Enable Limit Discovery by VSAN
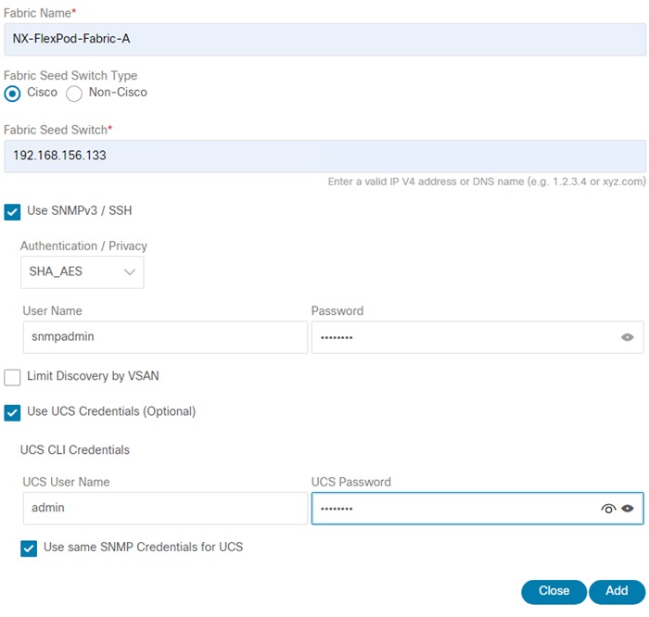 [12, 377]
